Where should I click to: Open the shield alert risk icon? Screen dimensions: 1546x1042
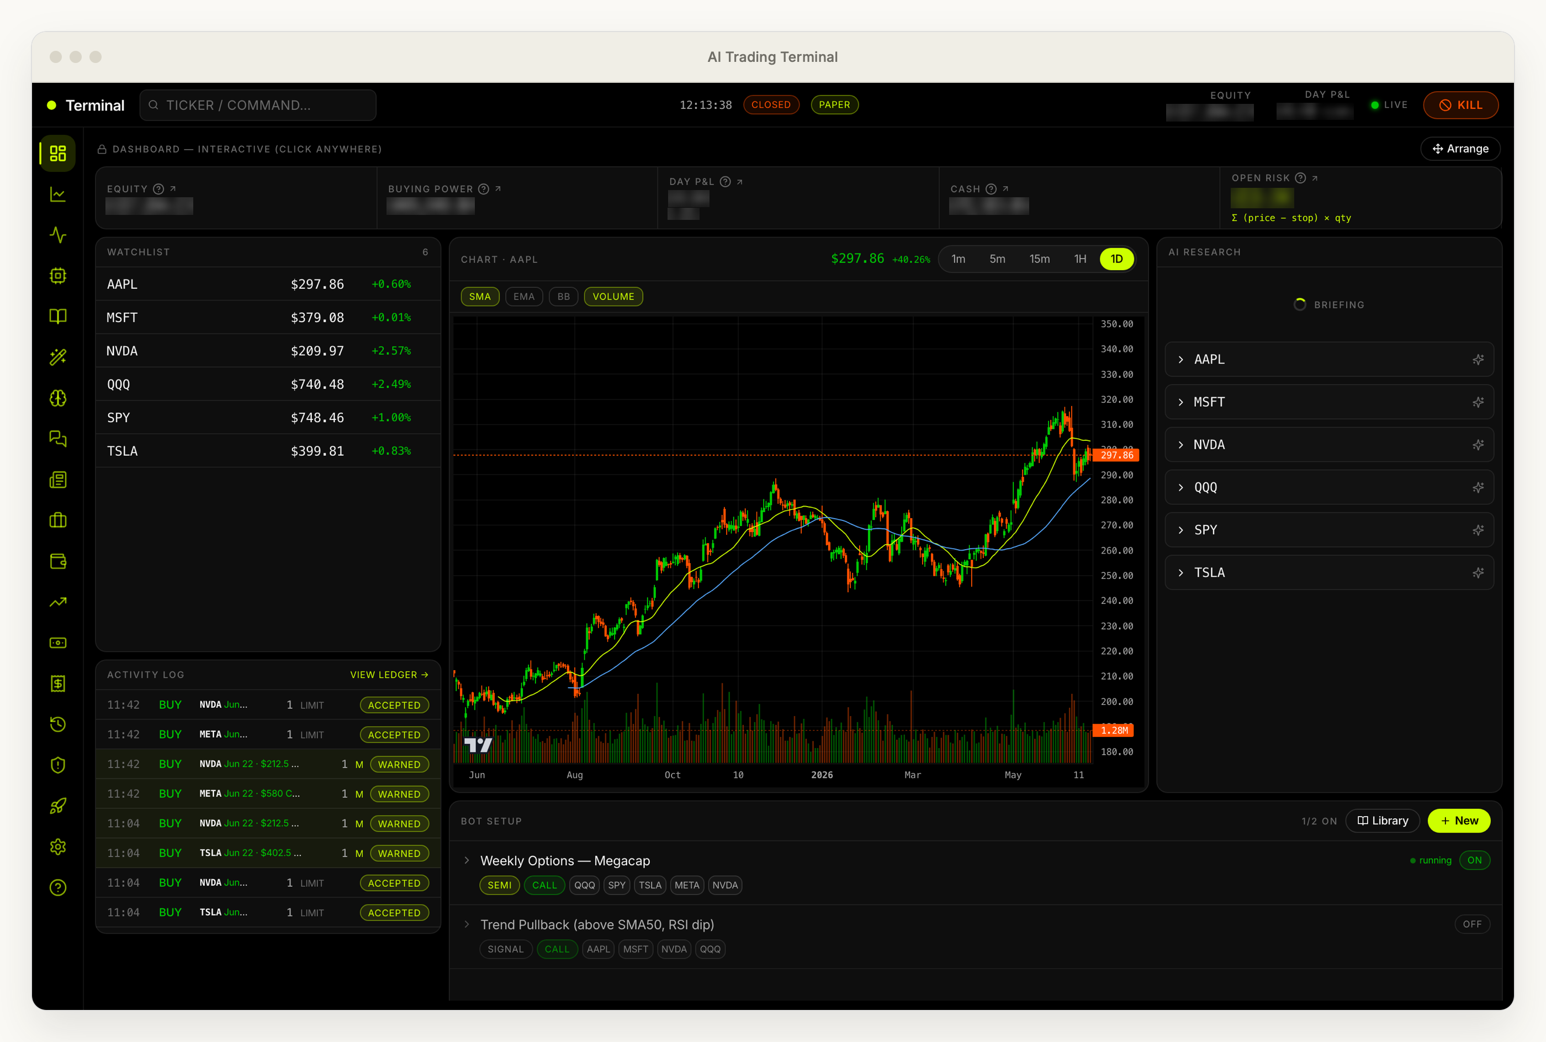[x=58, y=765]
